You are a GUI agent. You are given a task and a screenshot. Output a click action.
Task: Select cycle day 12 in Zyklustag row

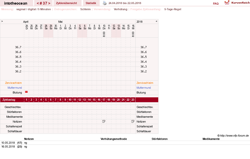point(80,100)
